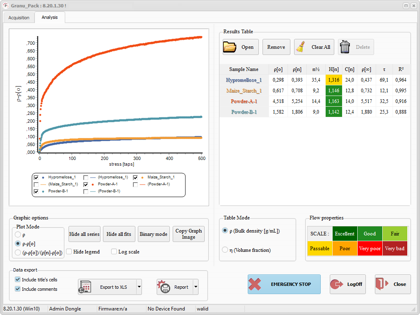This screenshot has height=315, width=420.
Task: Open a results file with folder icon
Action: point(240,47)
